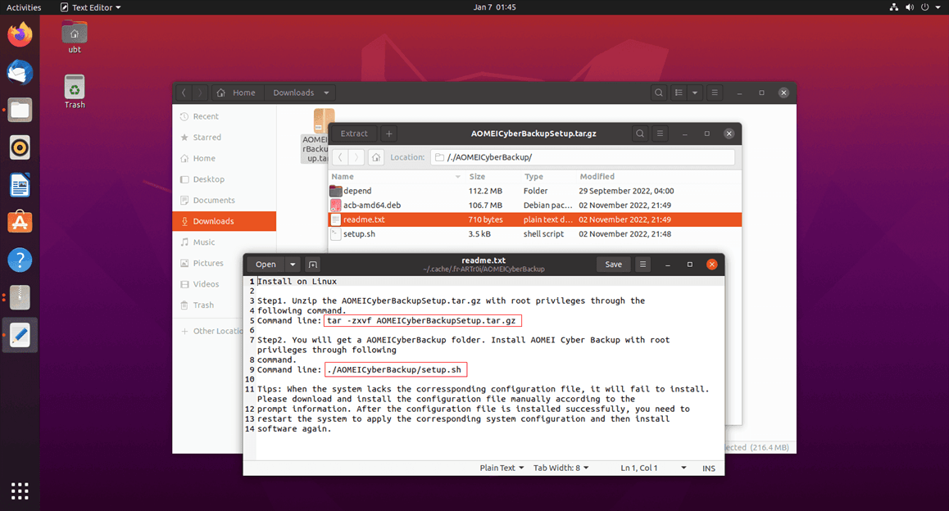
Task: Click the new document icon in text editor
Action: click(312, 265)
